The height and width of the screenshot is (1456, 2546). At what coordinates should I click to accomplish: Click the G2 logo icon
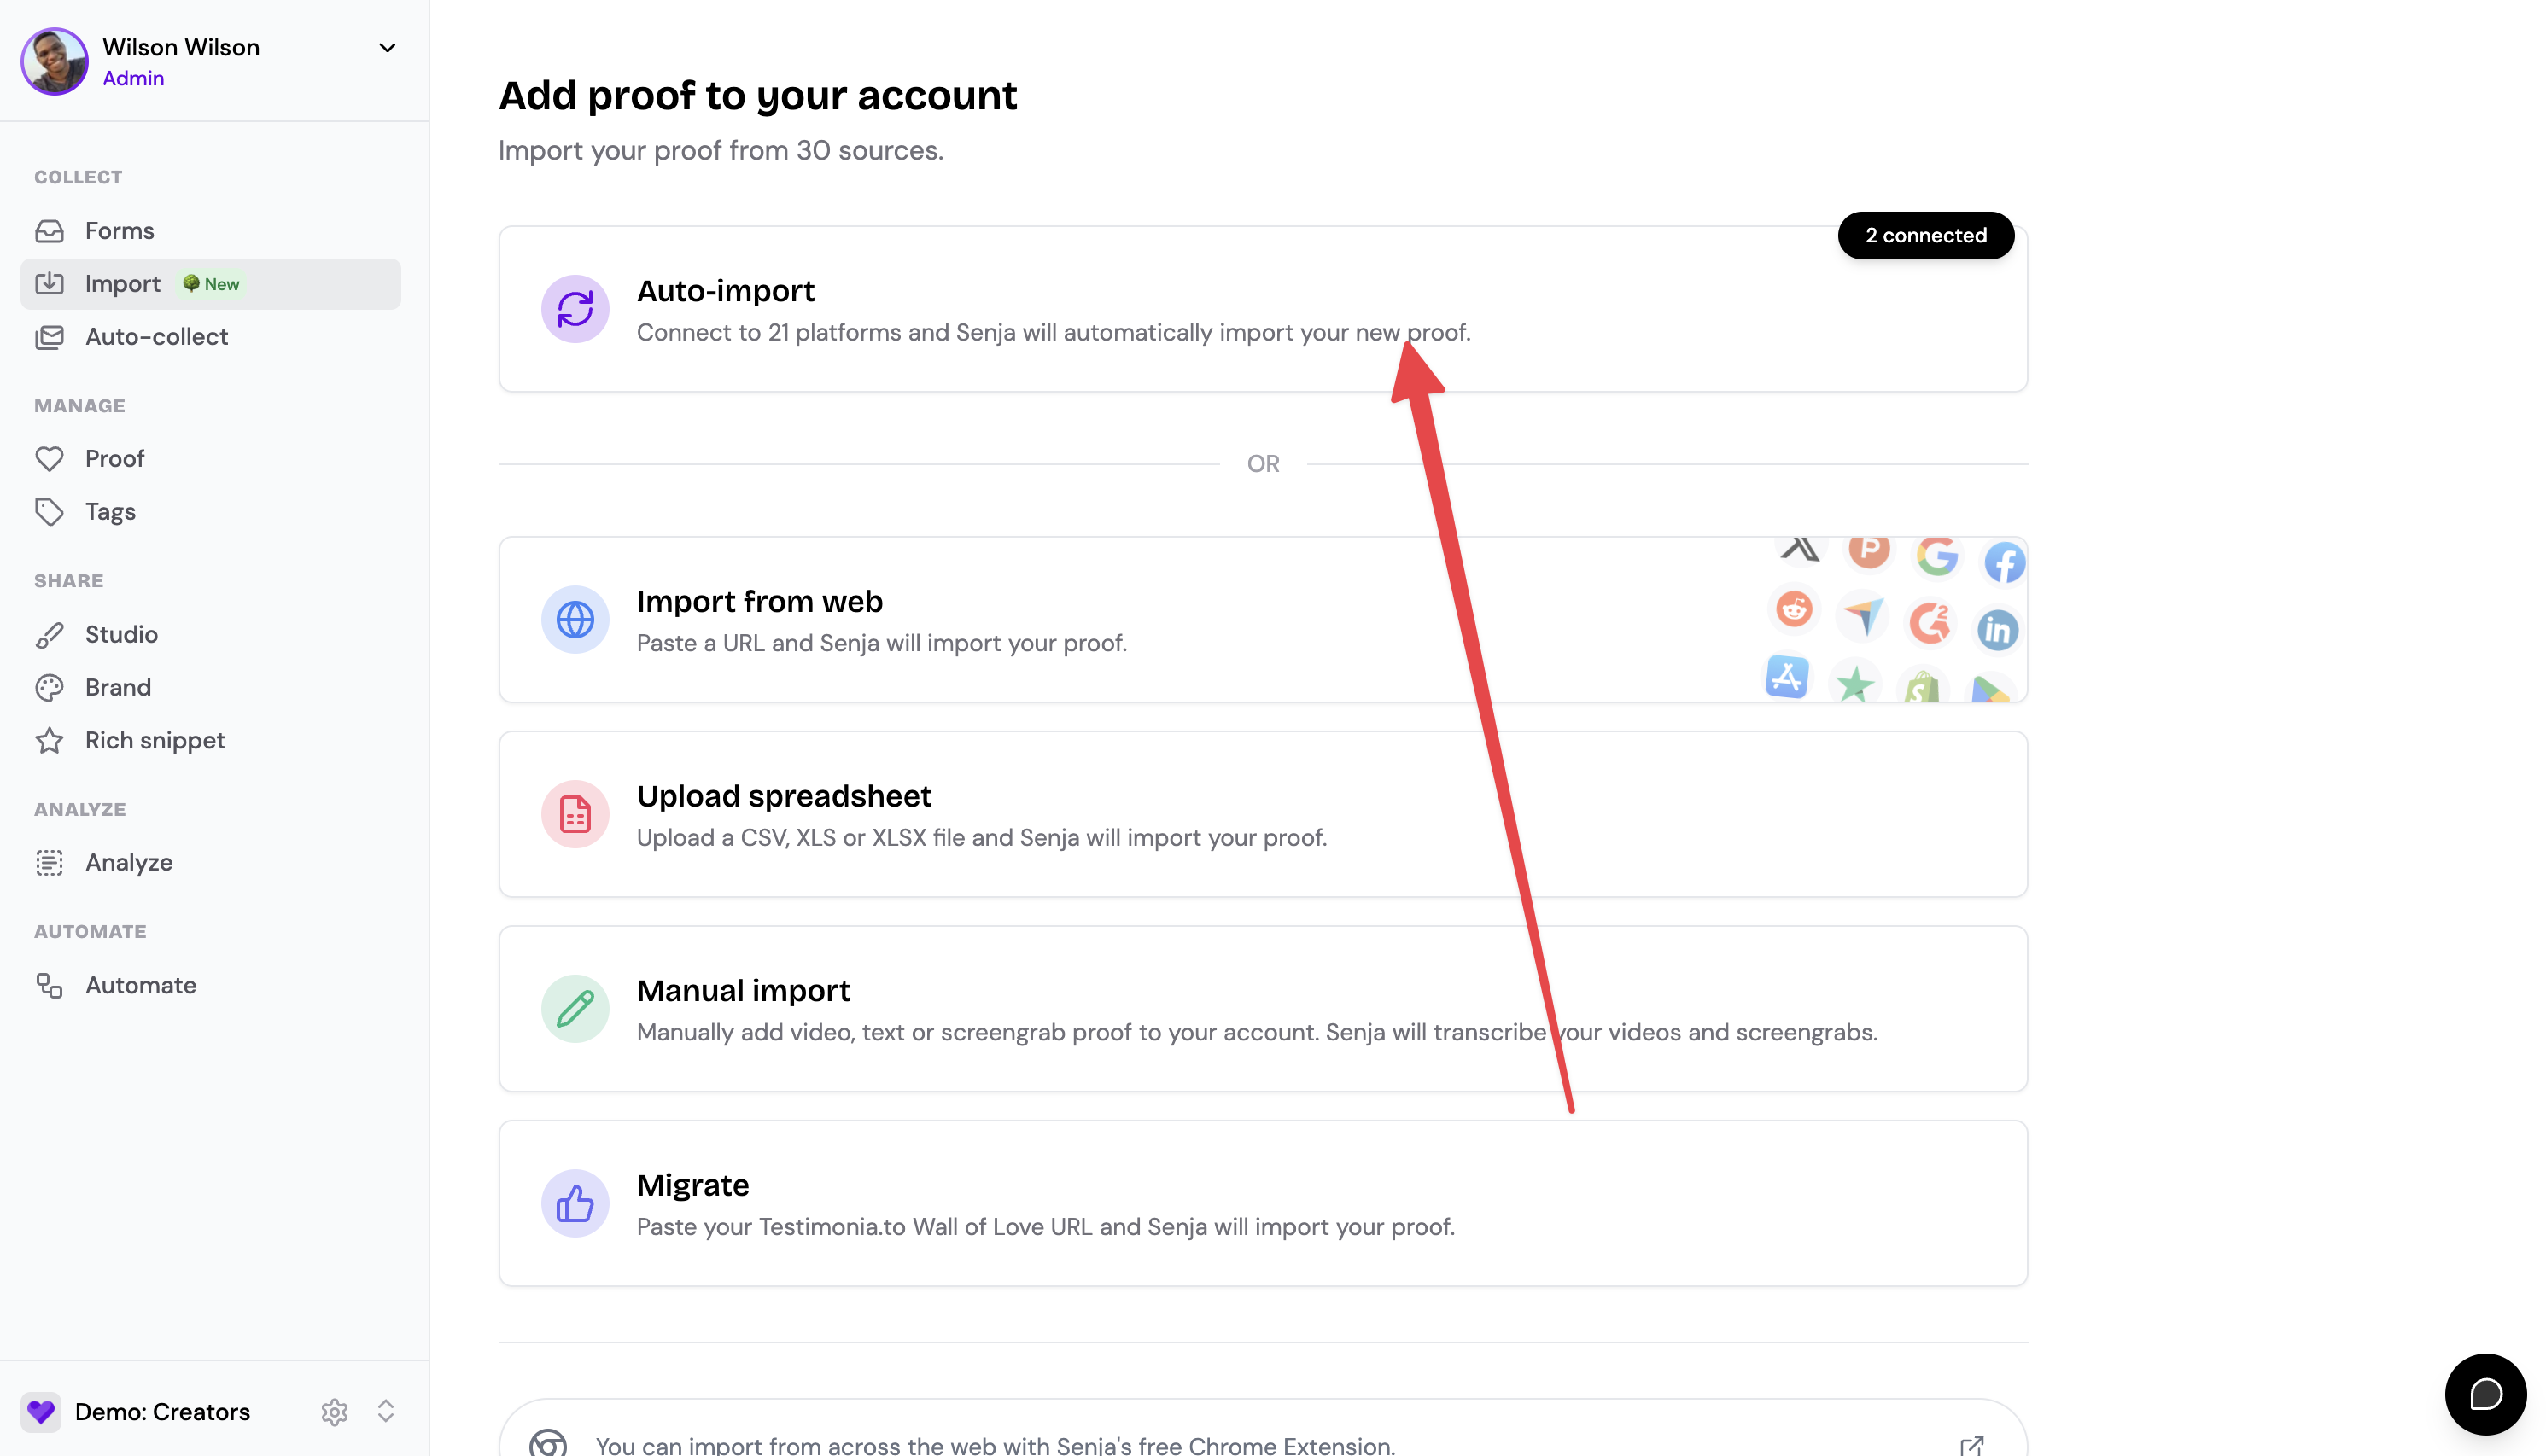click(x=1930, y=623)
